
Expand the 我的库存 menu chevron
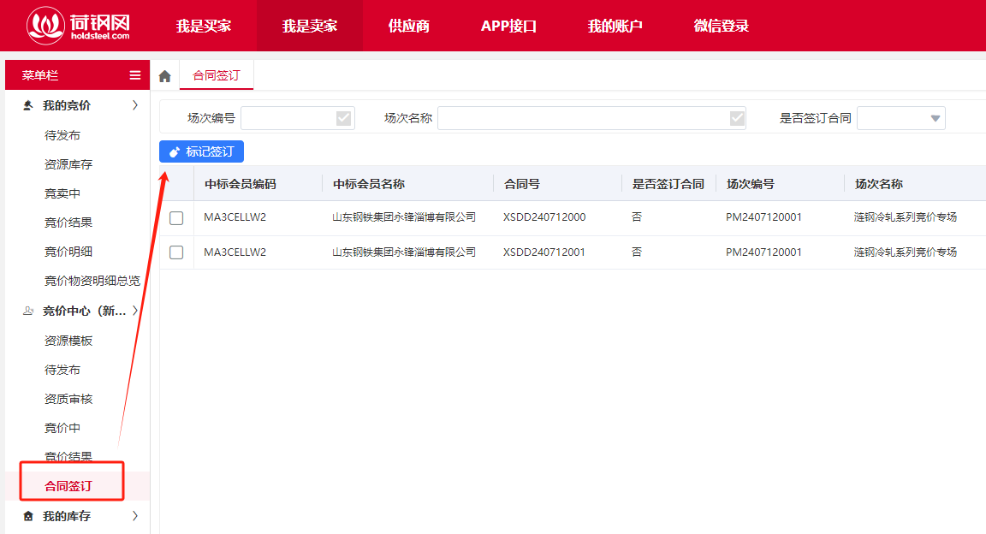(x=135, y=516)
